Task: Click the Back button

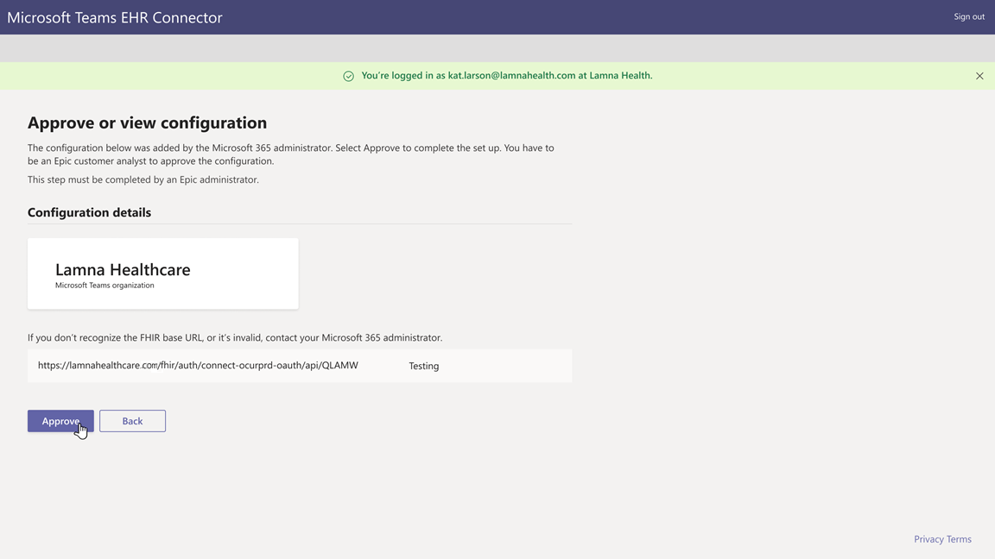Action: coord(132,421)
